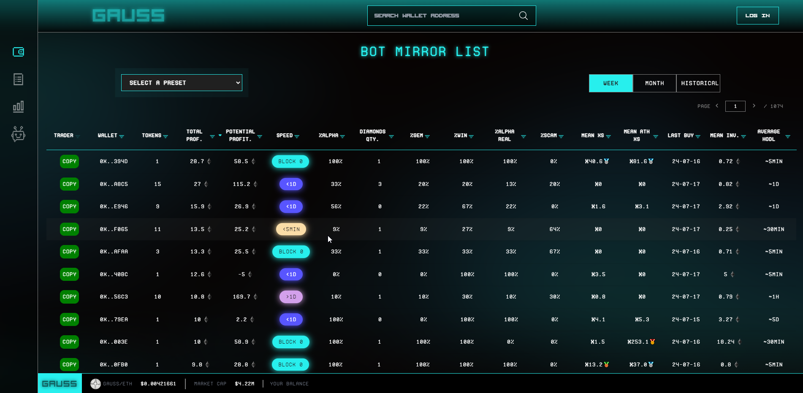Click the <5MIN speed badge
The image size is (803, 393).
[291, 229]
